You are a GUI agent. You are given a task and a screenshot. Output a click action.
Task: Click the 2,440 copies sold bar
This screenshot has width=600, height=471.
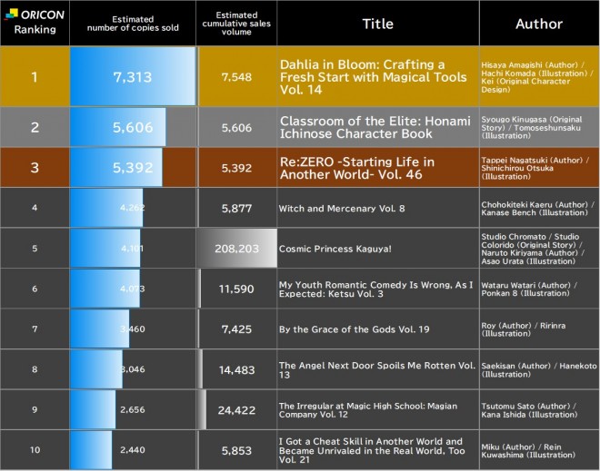point(91,450)
